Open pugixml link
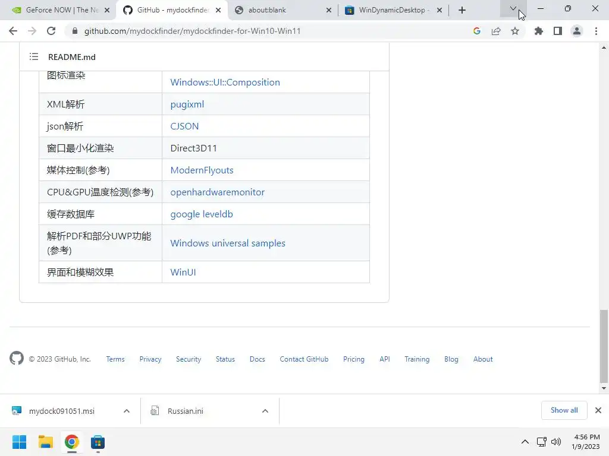Viewport: 609px width, 456px height. click(x=187, y=104)
